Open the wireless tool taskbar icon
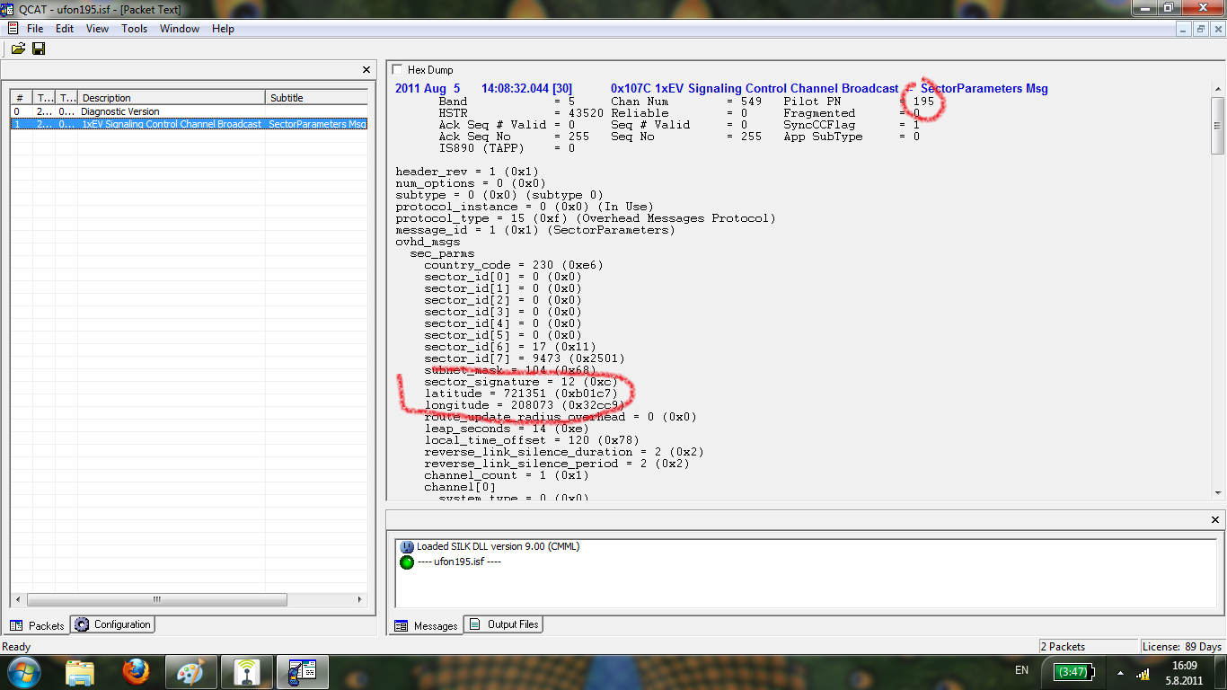1227x690 pixels. pyautogui.click(x=247, y=672)
